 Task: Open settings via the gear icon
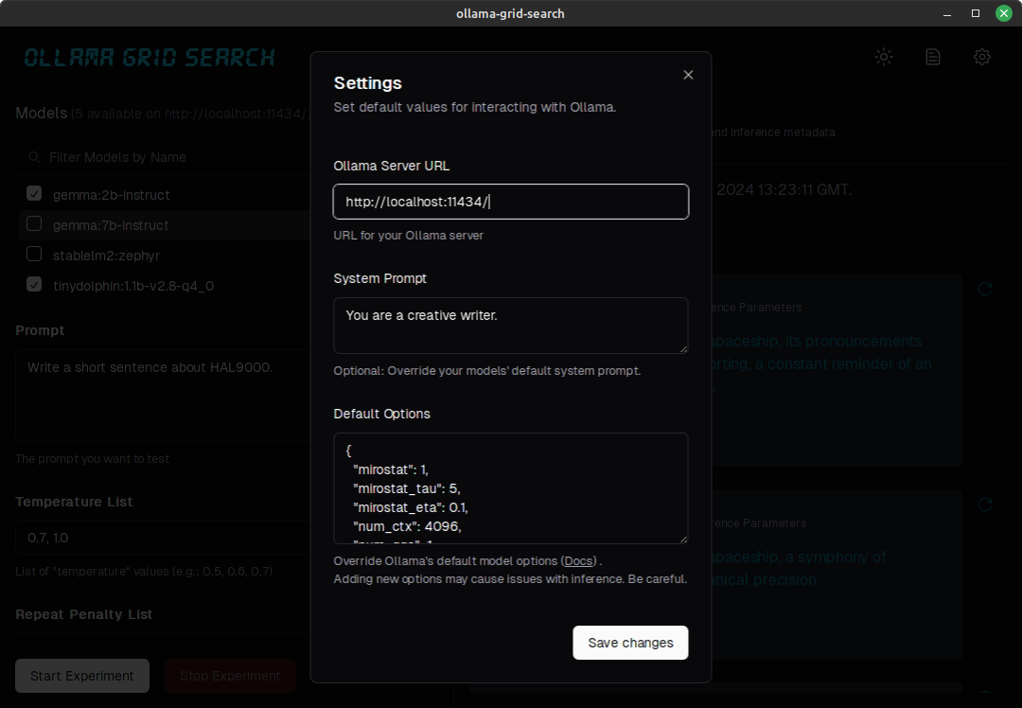coord(982,57)
